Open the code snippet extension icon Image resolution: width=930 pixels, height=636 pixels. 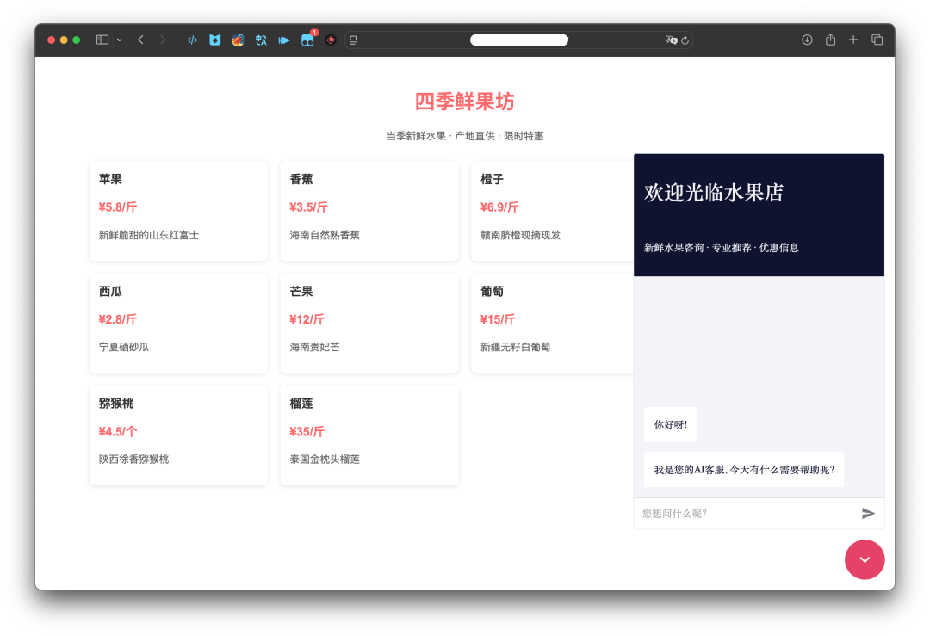191,40
